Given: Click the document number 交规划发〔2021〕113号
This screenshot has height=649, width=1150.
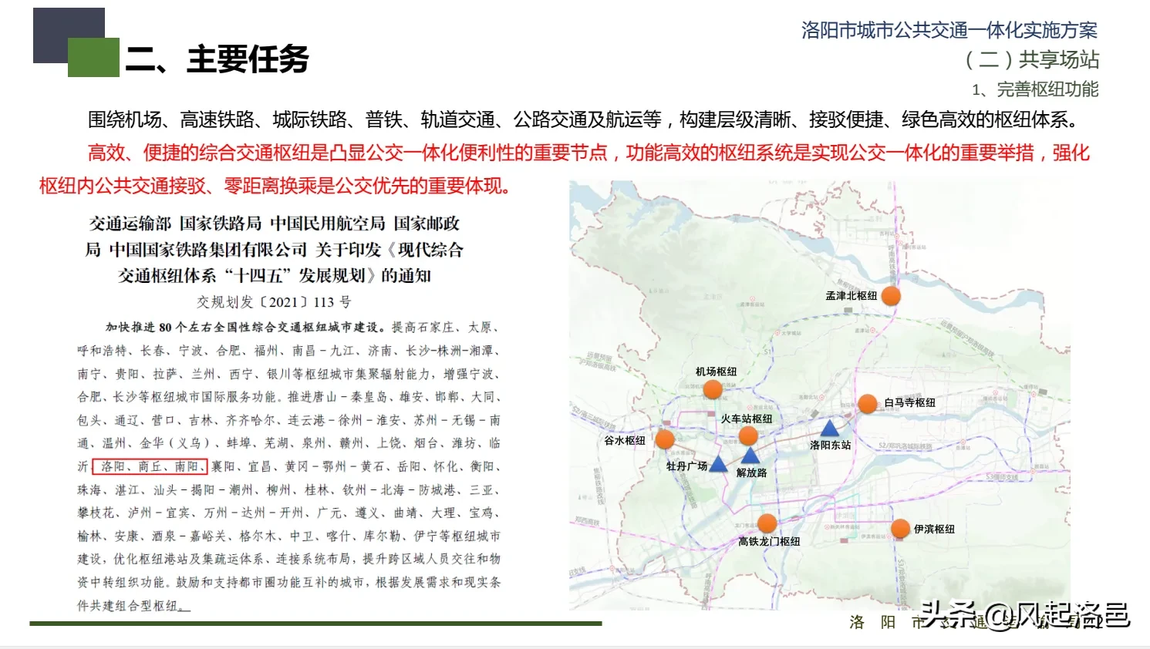Looking at the screenshot, I should [x=274, y=302].
